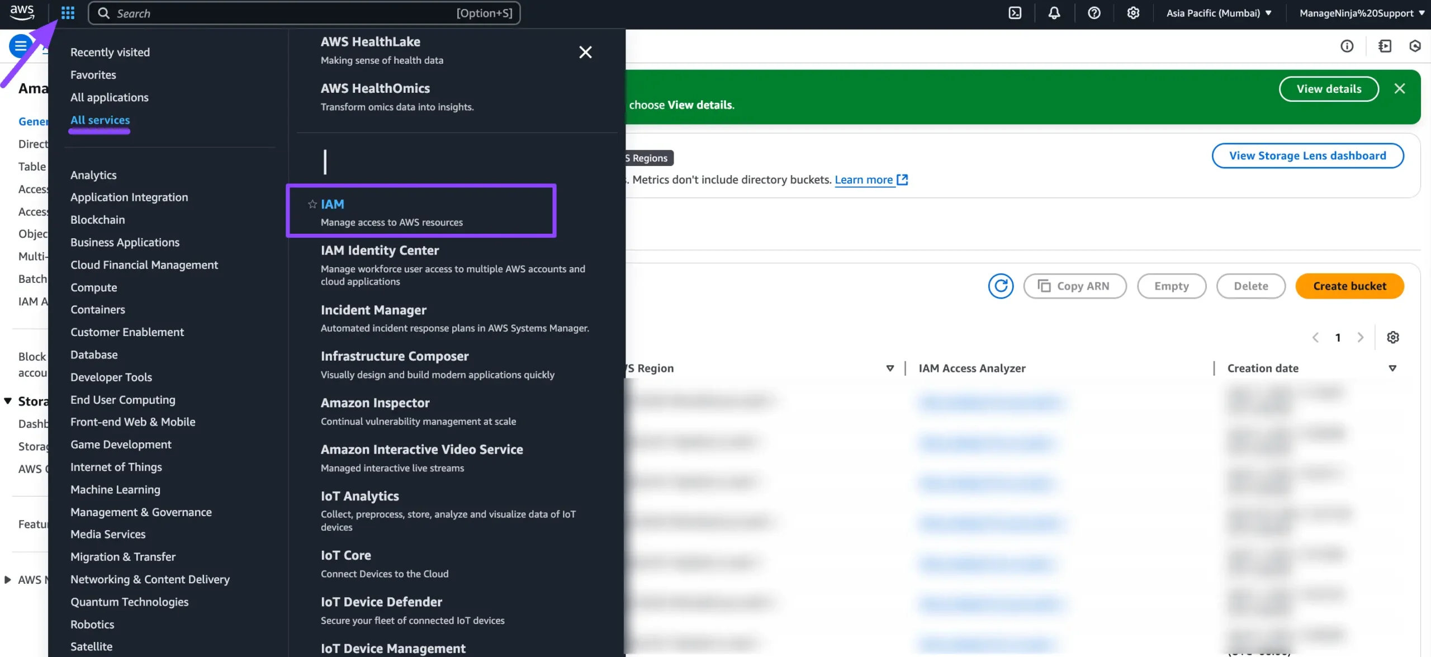Open IAM Identity Center service
Viewport: 1431px width, 657px height.
380,250
